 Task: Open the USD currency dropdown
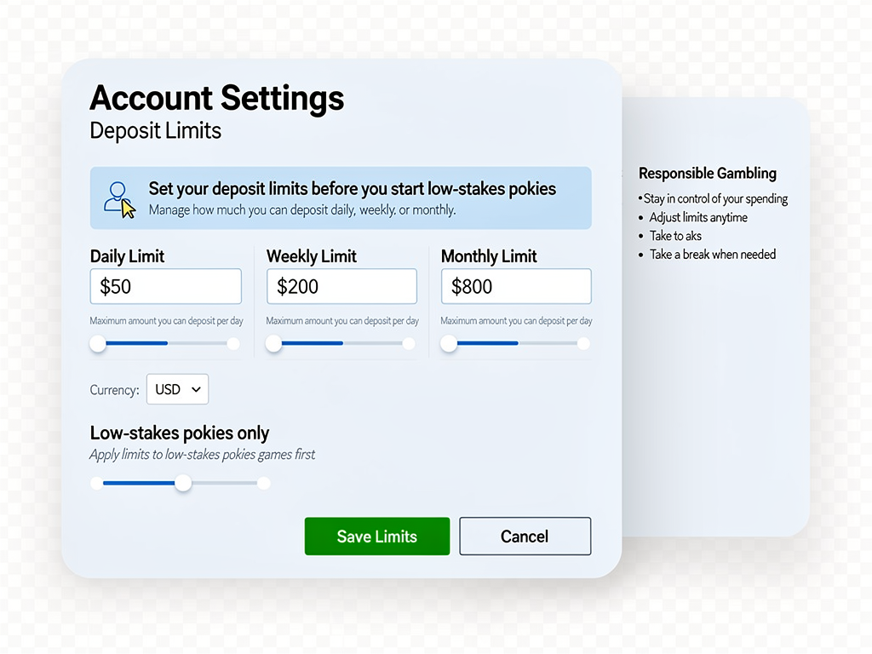click(x=177, y=389)
